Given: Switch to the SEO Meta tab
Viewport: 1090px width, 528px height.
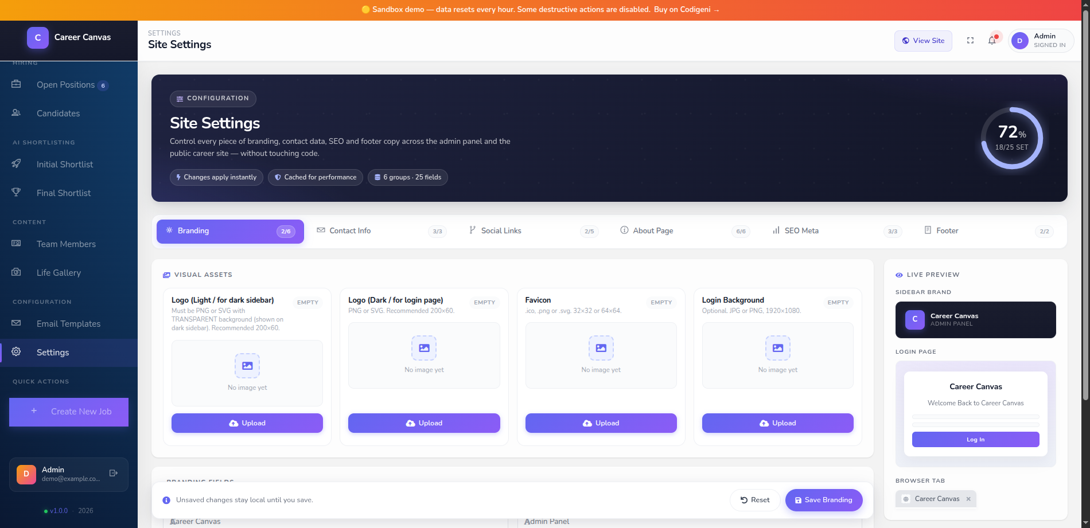Looking at the screenshot, I should (837, 232).
